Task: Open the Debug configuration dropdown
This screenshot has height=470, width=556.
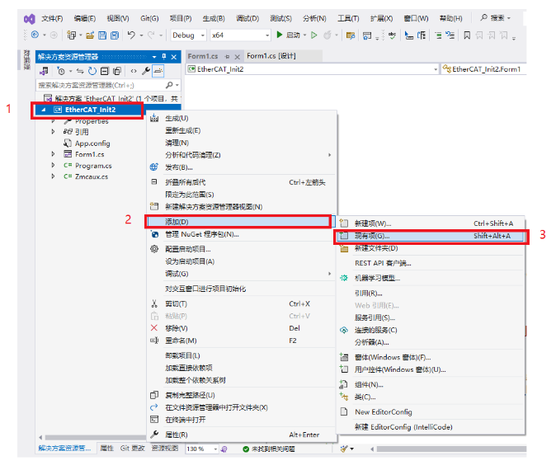Action: pos(188,35)
